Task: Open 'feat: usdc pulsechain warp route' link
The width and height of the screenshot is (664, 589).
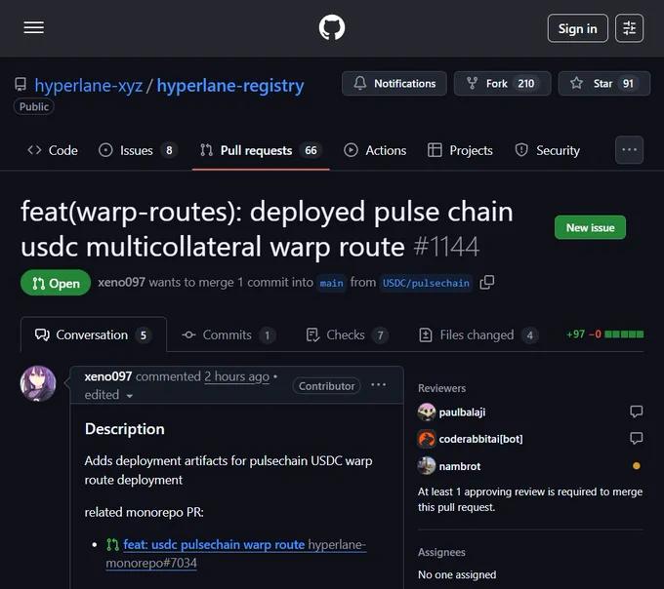Action: (214, 544)
